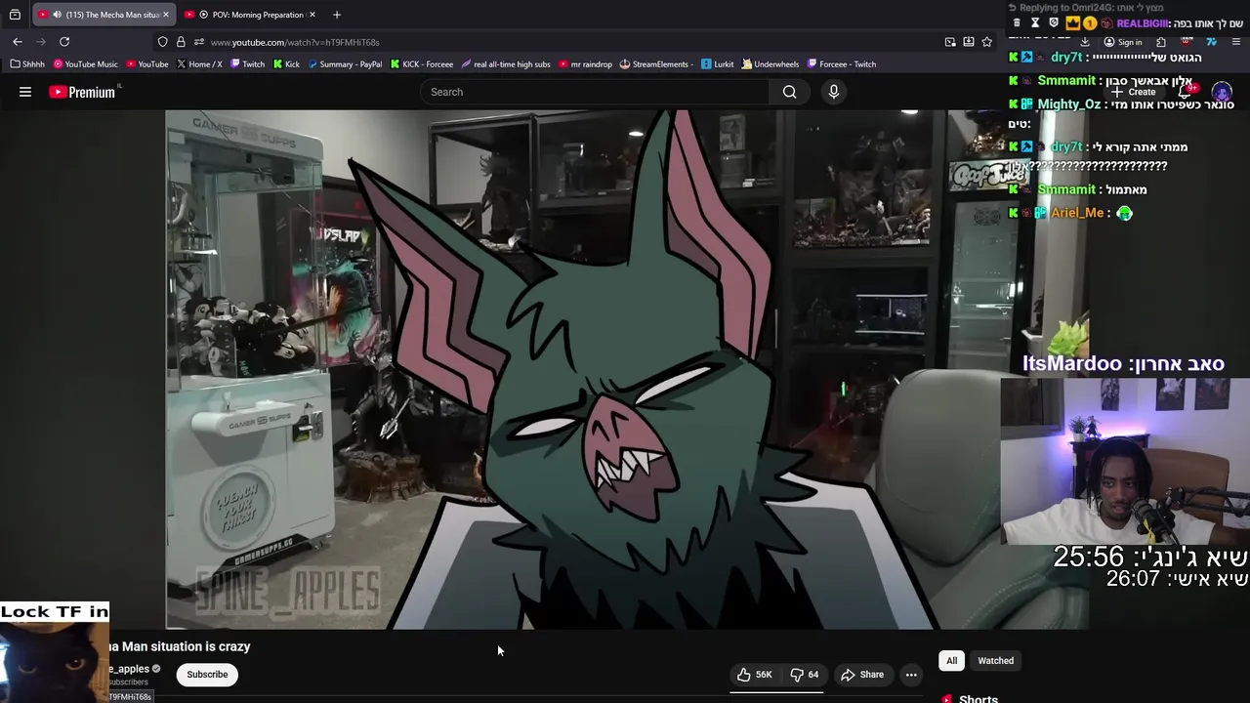Open the Lurkit bookmark
Image resolution: width=1250 pixels, height=703 pixels.
[718, 64]
